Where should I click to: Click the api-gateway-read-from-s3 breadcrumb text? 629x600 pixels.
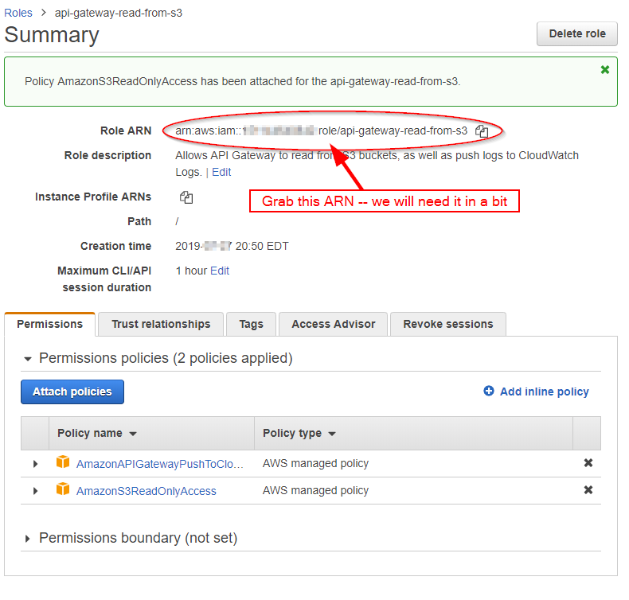pyautogui.click(x=119, y=13)
